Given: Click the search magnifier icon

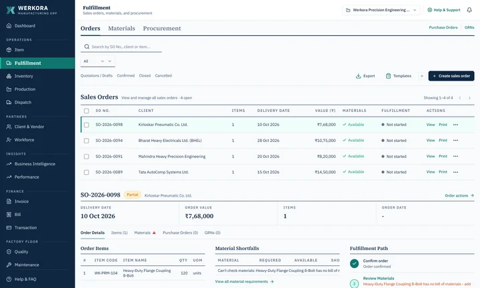Looking at the screenshot, I should point(87,47).
